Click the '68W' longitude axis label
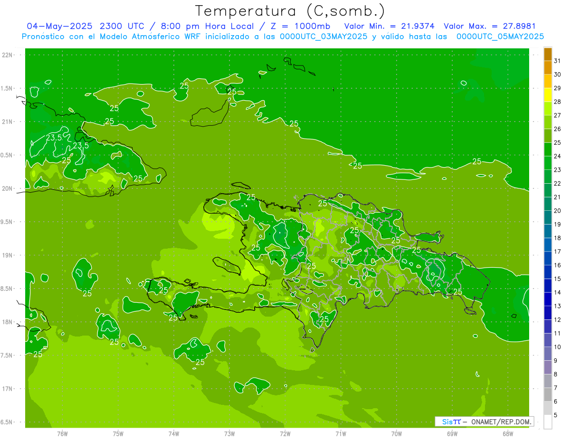 pos(508,433)
